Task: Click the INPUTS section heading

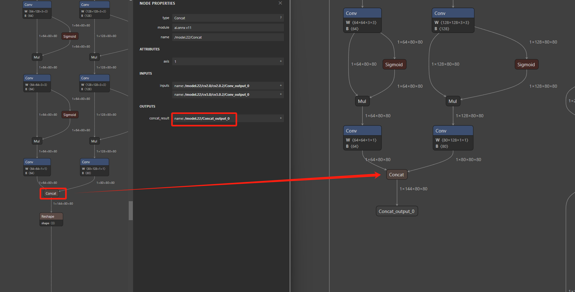Action: [x=146, y=73]
